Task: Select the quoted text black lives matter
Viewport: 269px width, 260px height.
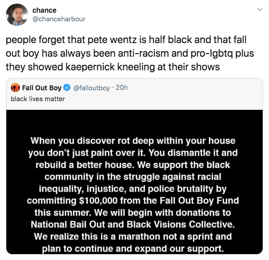Action: 38,99
